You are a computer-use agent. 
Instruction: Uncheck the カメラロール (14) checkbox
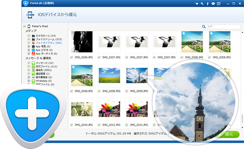pyautogui.click(x=29, y=35)
